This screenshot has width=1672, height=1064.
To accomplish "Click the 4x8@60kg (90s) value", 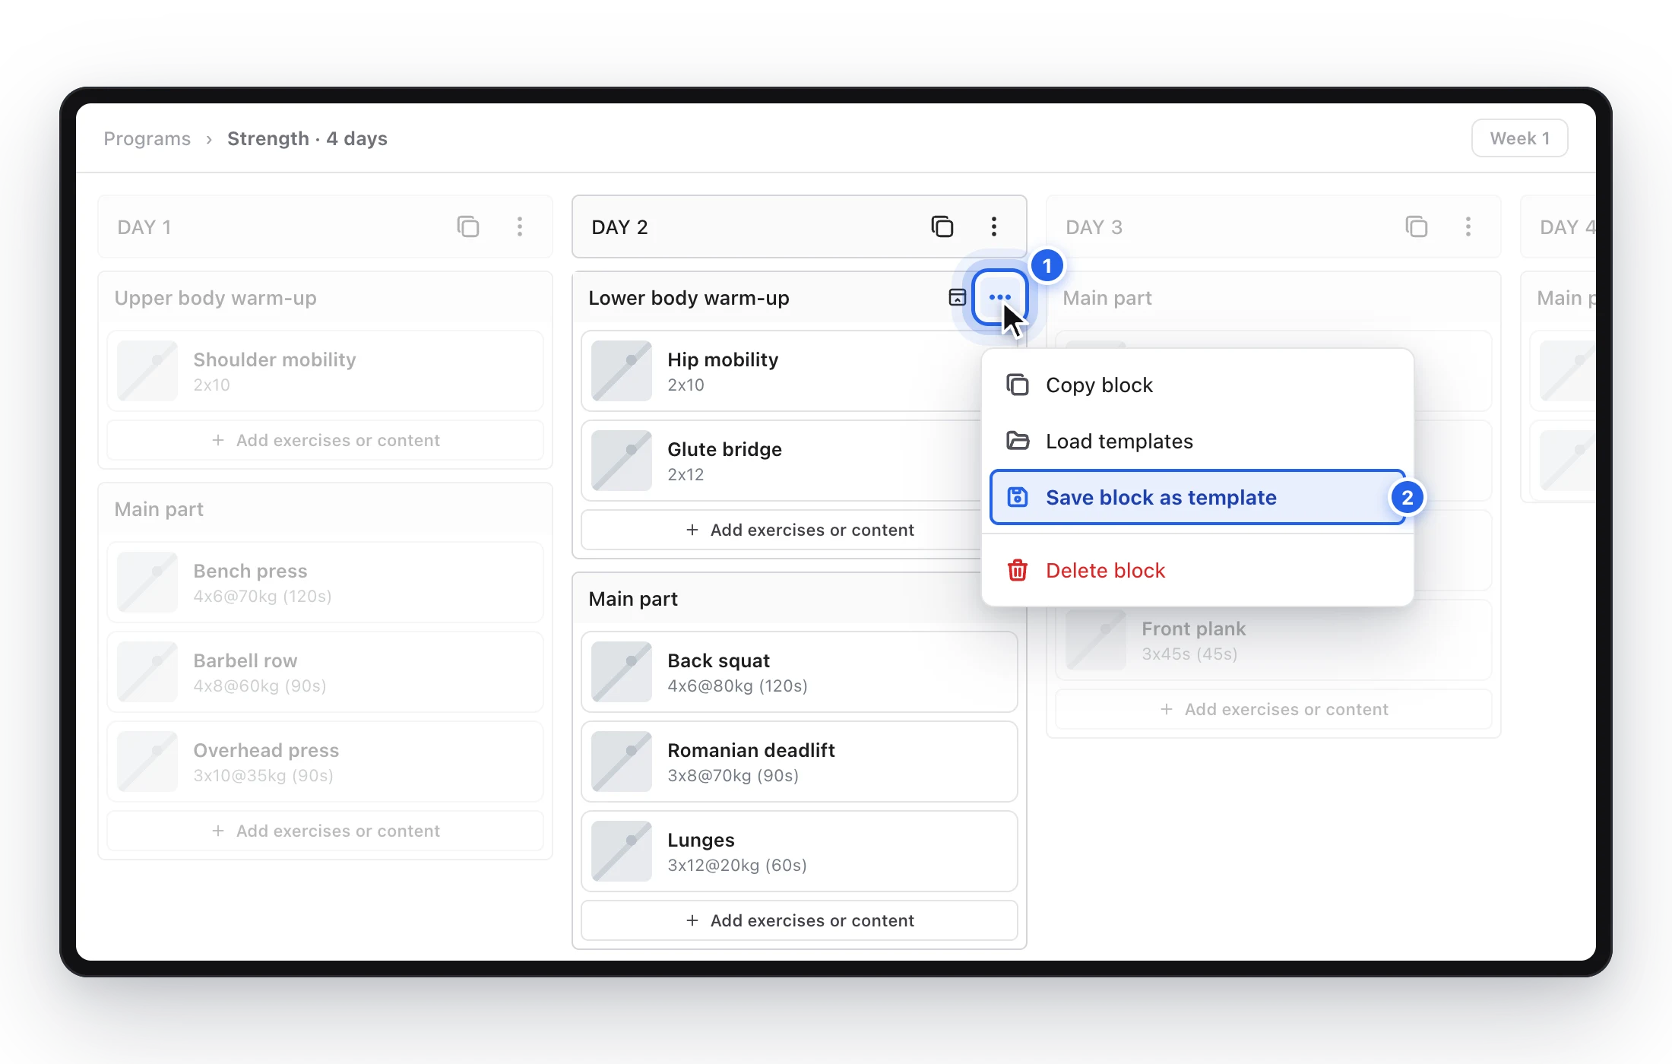I will pos(259,686).
